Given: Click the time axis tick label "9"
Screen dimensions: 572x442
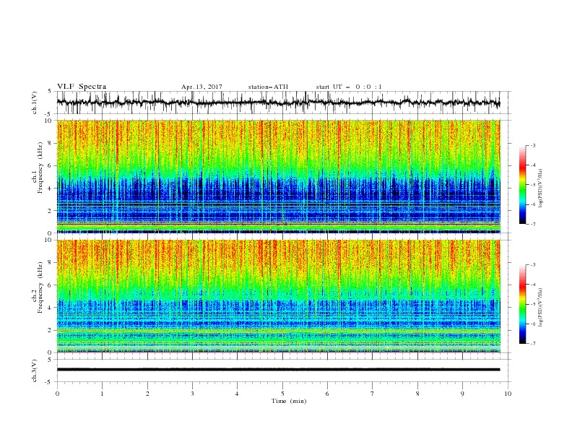Looking at the screenshot, I should (462, 394).
